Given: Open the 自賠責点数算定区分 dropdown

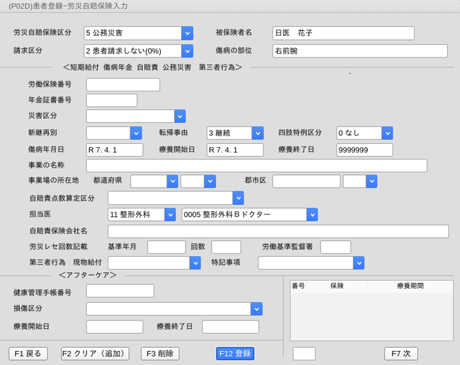Looking at the screenshot, I should [238, 198].
